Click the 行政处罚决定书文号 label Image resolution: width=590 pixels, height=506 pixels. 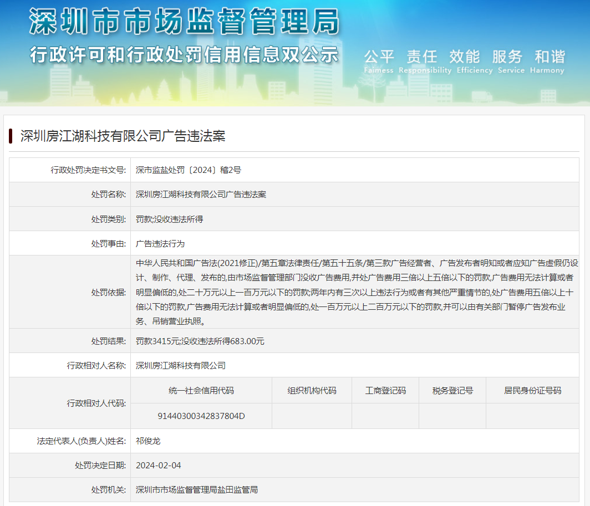(88, 170)
